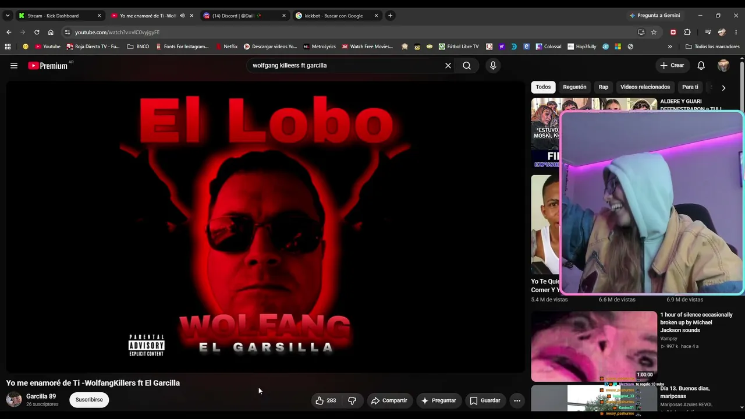The height and width of the screenshot is (419, 745).
Task: Close the Discord browser tab
Action: [x=283, y=16]
